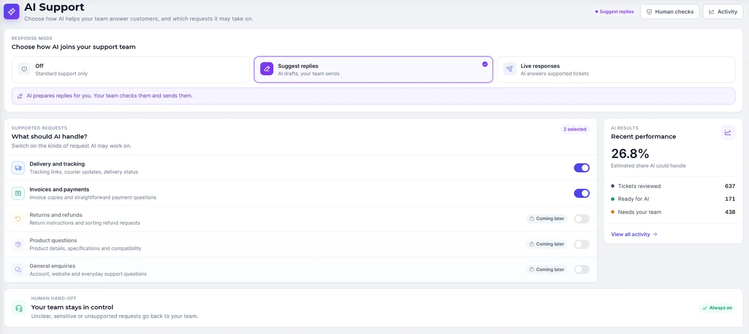
Task: Toggle the General enquiries switch
Action: coord(582,269)
